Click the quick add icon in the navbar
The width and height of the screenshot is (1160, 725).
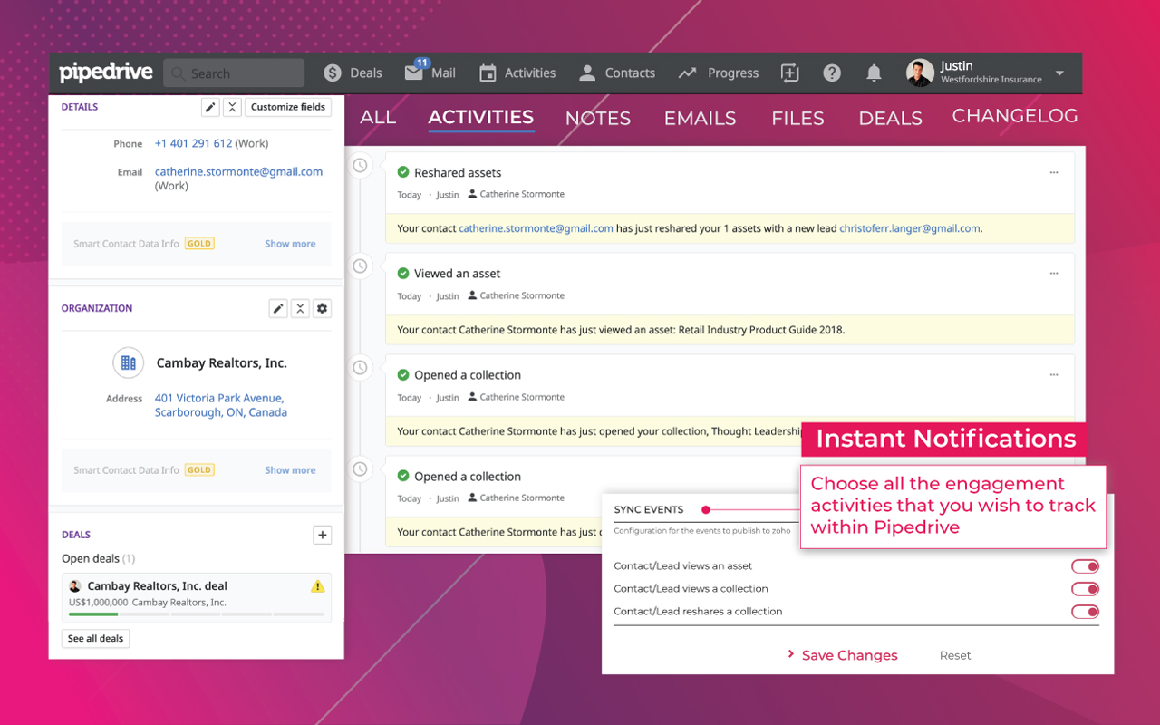click(x=789, y=72)
